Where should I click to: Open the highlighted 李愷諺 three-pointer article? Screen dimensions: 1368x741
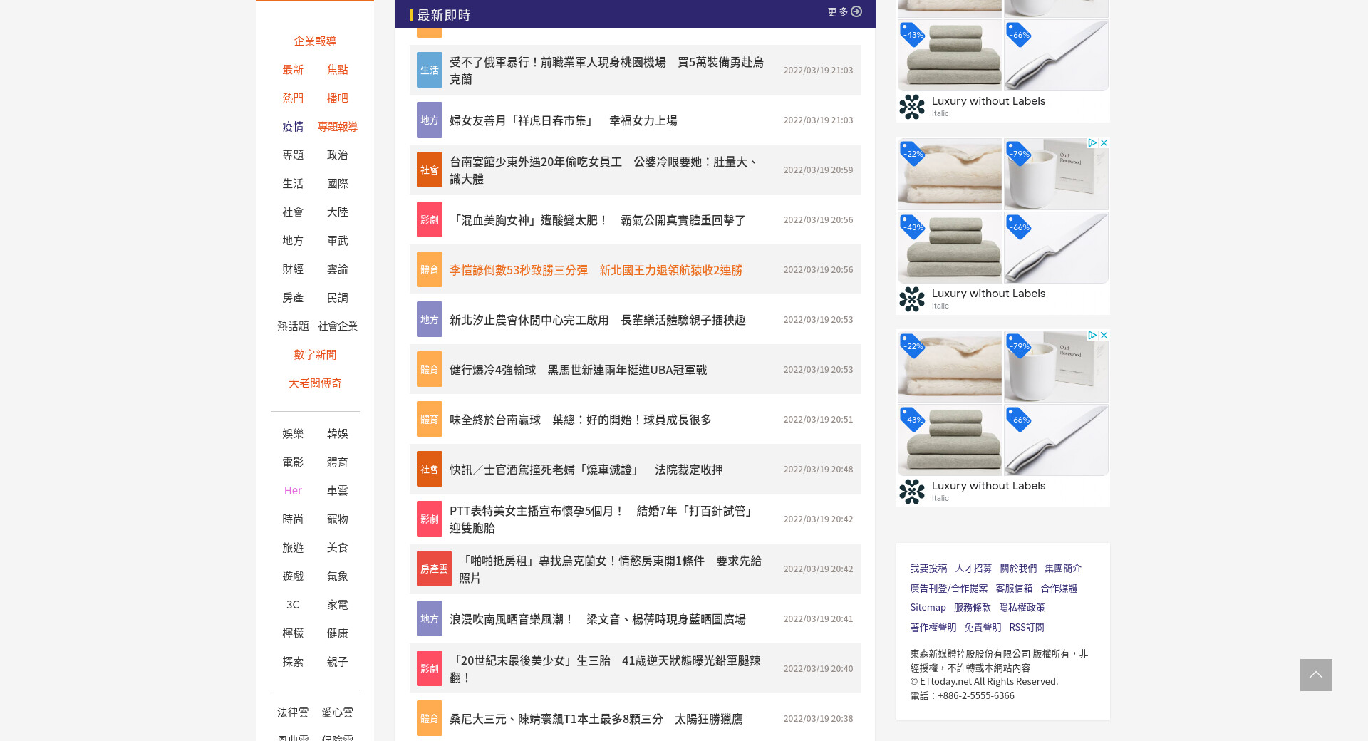[596, 270]
